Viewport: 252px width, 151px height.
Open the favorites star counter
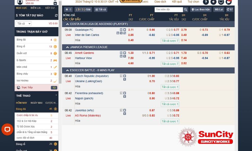[68, 9]
